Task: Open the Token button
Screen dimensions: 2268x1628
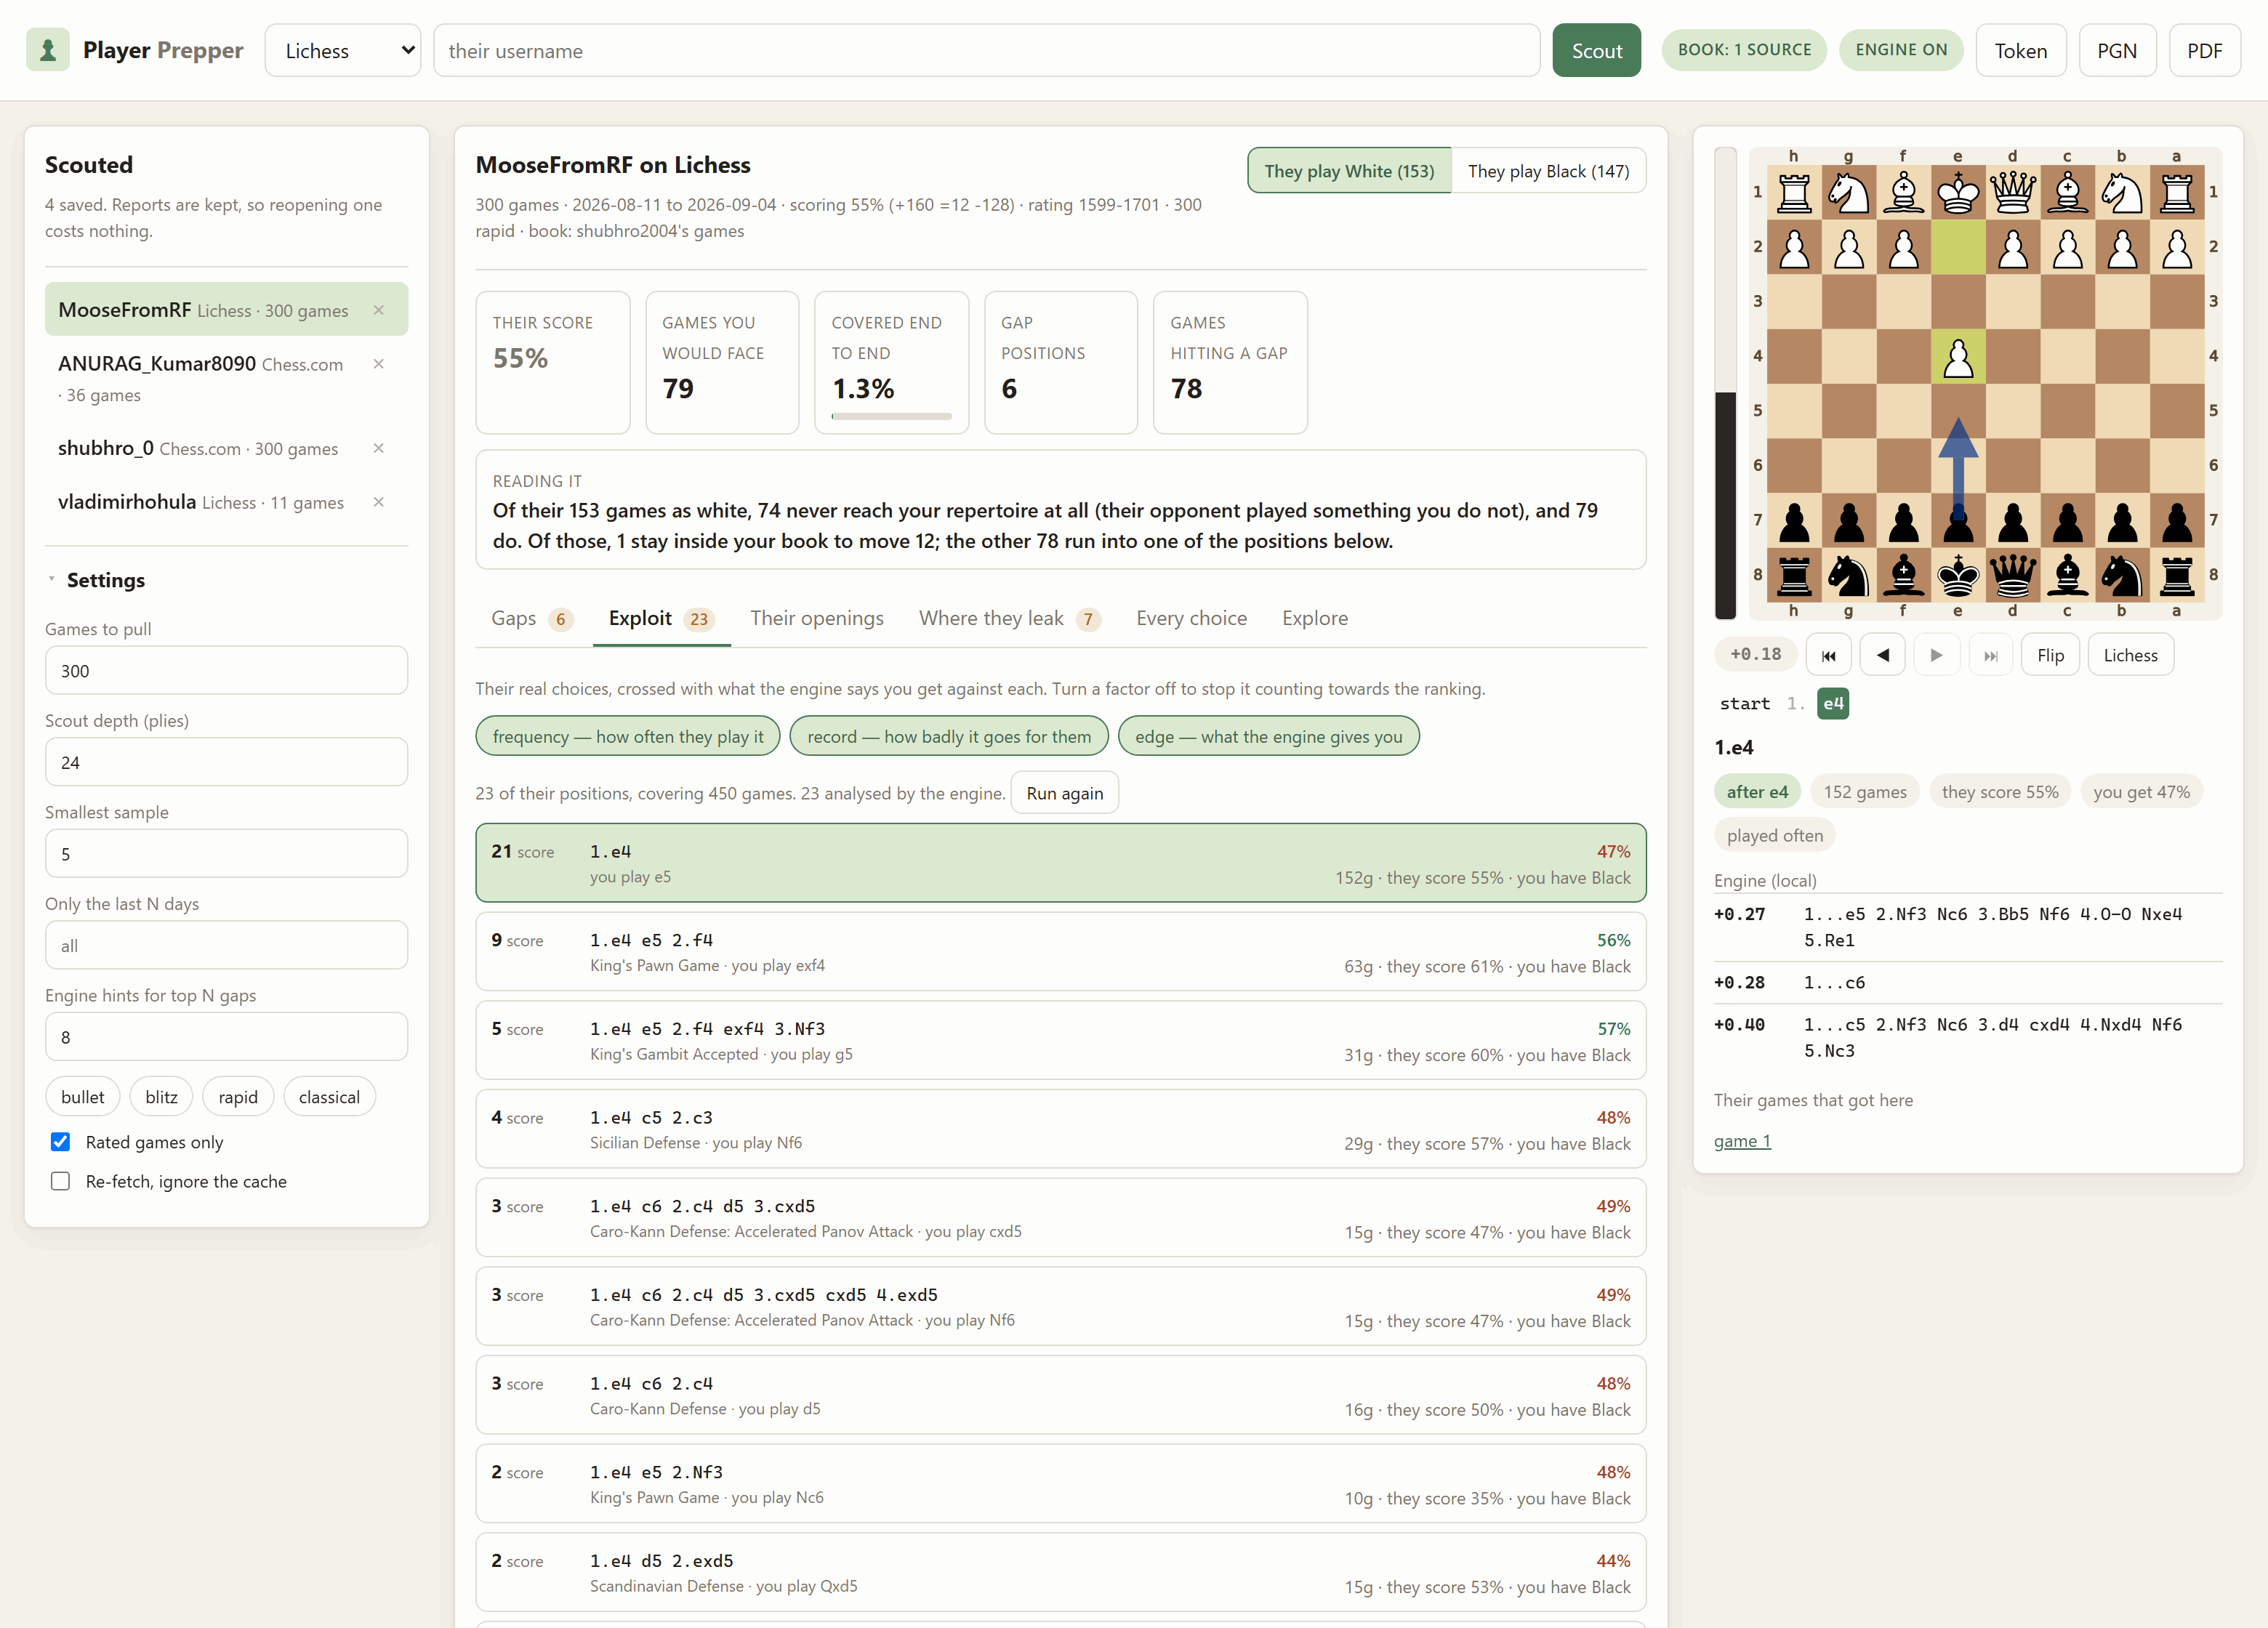Action: pos(2020,50)
